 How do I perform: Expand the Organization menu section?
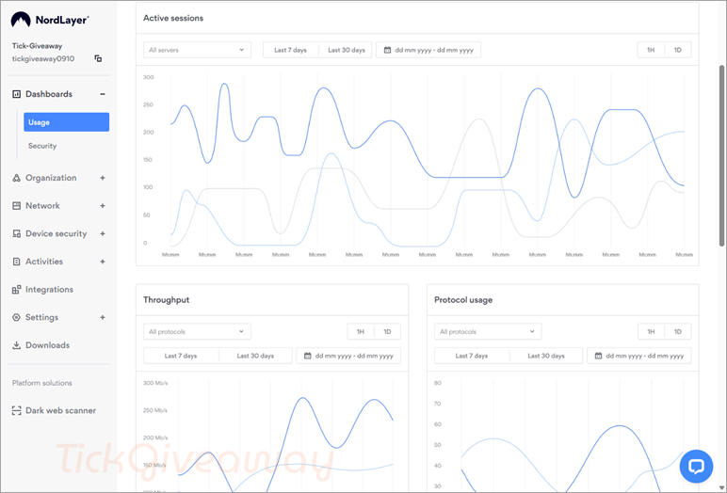[103, 178]
